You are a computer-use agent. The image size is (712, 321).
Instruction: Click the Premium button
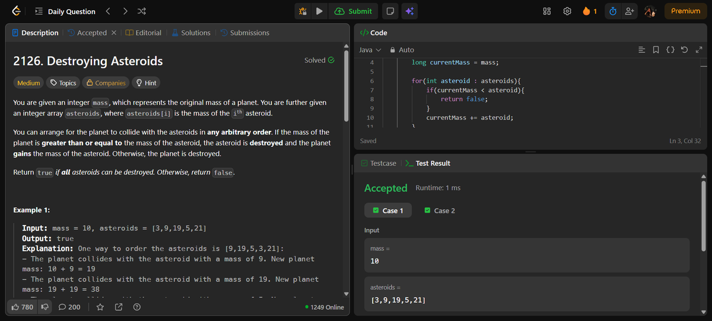(x=685, y=11)
